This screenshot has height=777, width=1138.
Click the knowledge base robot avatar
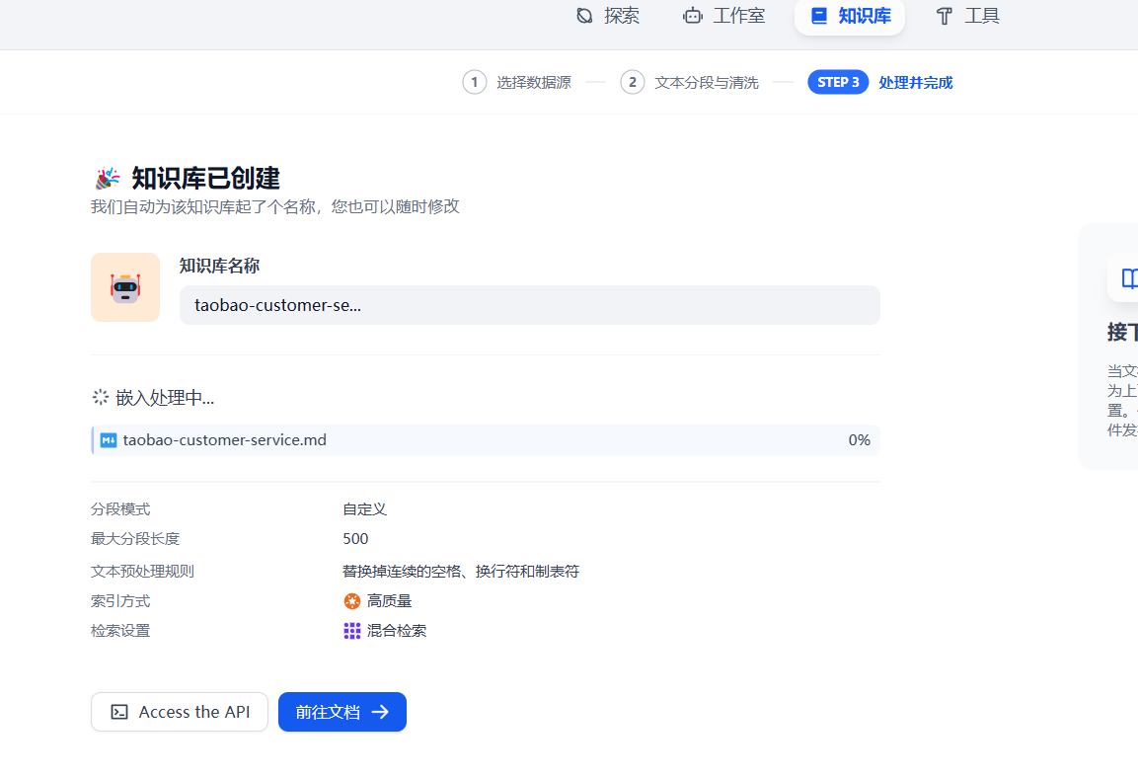point(124,287)
